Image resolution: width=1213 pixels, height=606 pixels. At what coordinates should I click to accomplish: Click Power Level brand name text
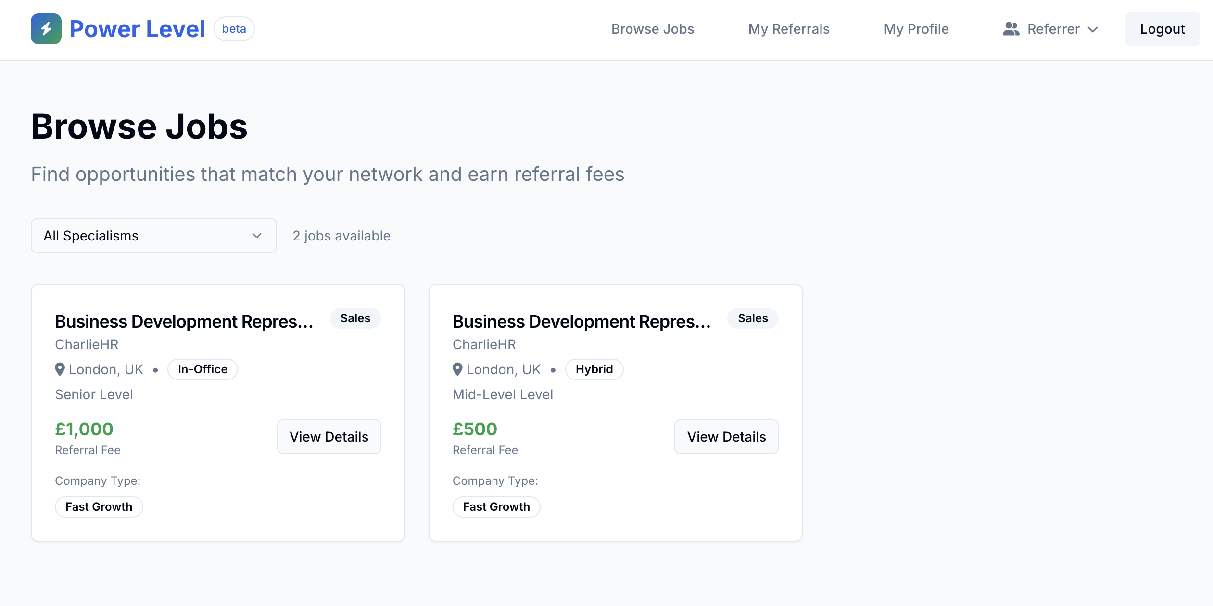[x=137, y=29]
